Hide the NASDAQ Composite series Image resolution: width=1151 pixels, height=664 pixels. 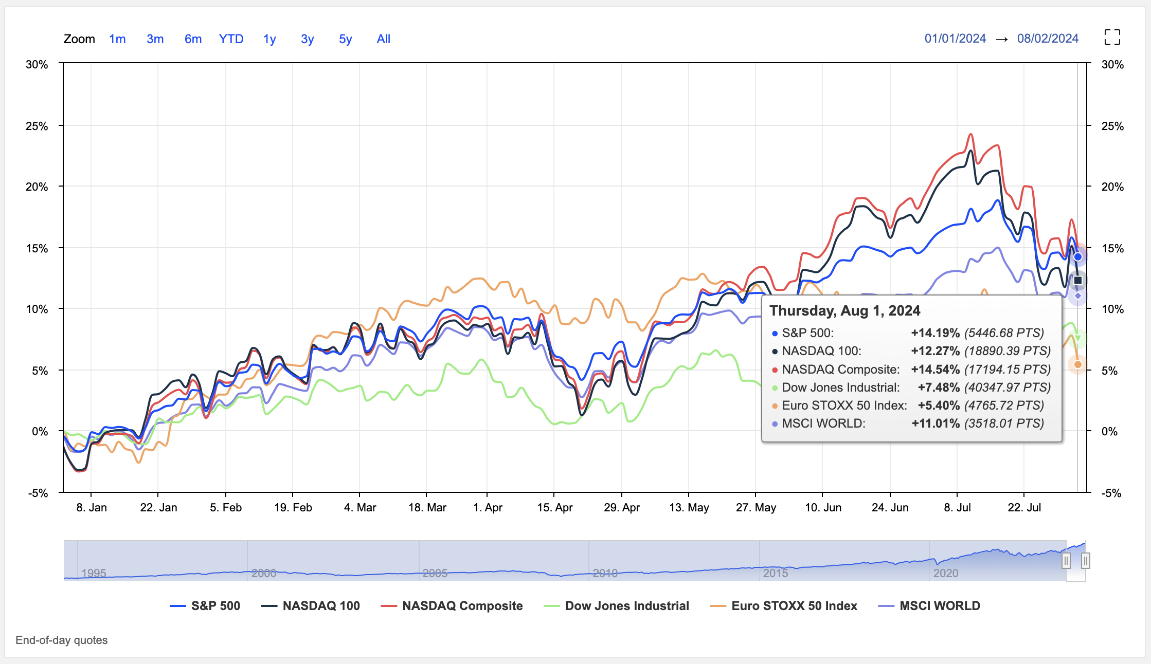tap(452, 606)
